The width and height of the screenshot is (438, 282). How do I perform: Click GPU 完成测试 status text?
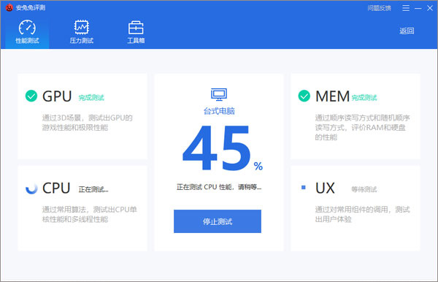pyautogui.click(x=91, y=98)
